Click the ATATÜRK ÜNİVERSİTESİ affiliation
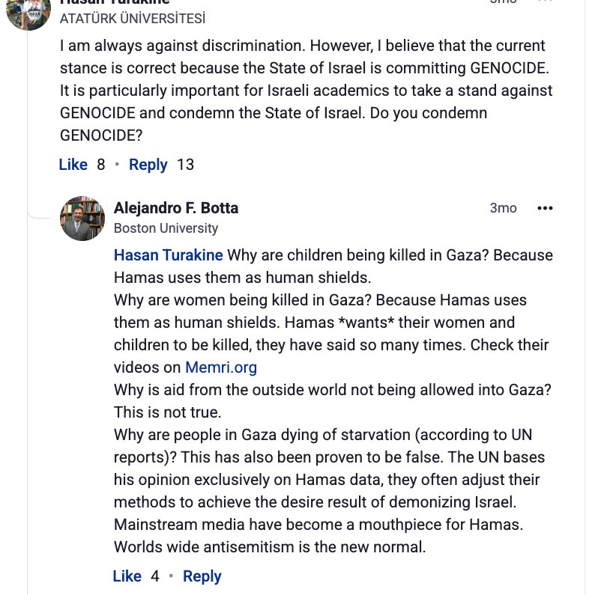This screenshot has height=595, width=592. [x=133, y=19]
